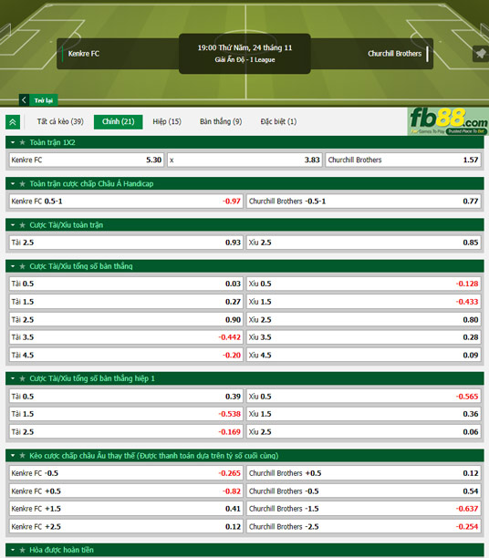489x558 pixels.
Task: Pick first-half Xỉu 1.5 at 0.36
Action: point(364,414)
